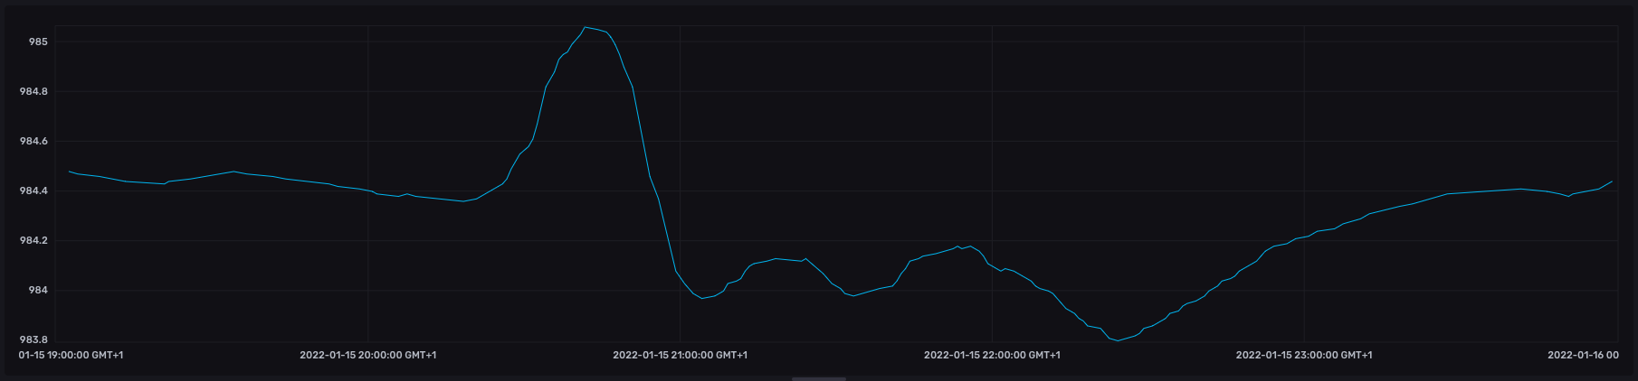Click the 984 y-axis label
This screenshot has height=381, width=1638.
38,291
